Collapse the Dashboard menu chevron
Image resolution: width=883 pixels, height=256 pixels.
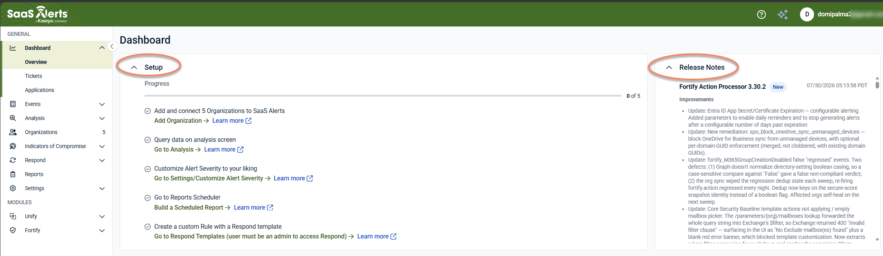coord(102,48)
